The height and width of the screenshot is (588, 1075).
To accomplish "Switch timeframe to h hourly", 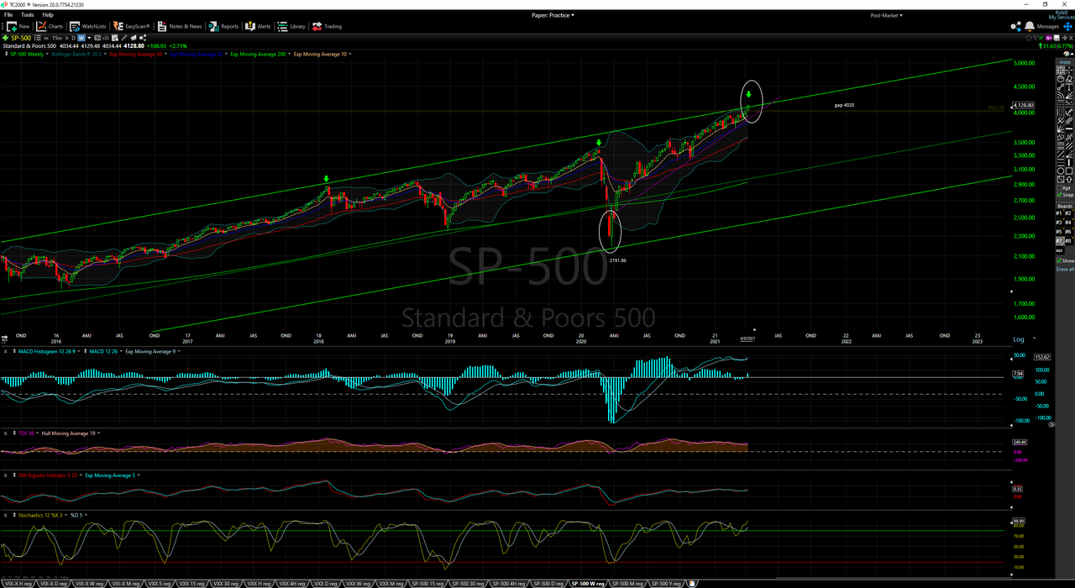I will (66, 38).
